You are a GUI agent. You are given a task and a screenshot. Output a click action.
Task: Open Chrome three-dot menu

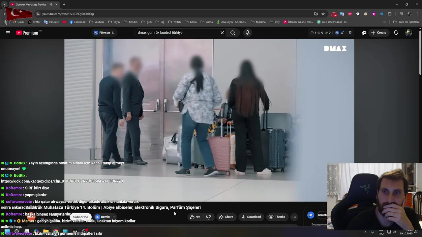coord(417,14)
